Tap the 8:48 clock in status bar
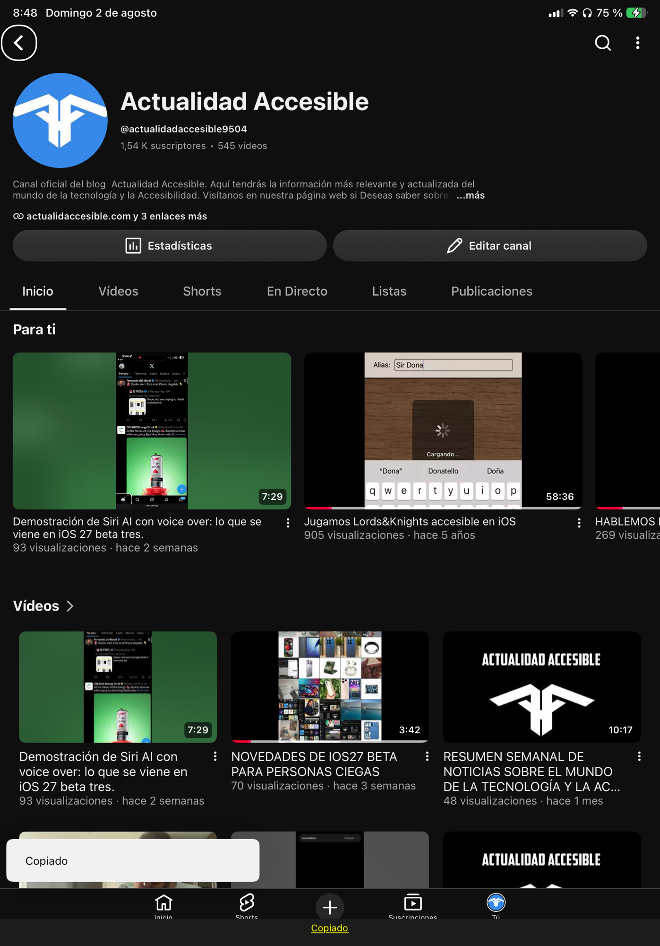Screen dimensions: 660x946 point(25,13)
